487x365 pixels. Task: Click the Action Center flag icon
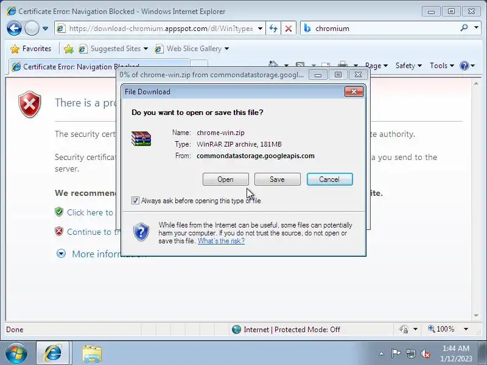pos(396,353)
